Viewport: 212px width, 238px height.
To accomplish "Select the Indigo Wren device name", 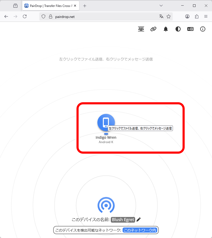I will point(106,137).
